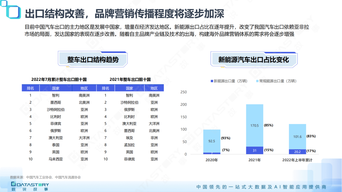Viewport: 342px width, 192px height.
Task: Click the 新能源出口量（万辆）legend label
Action: [231, 81]
